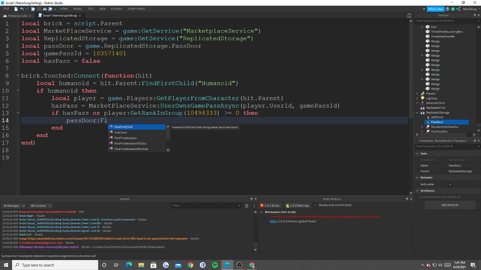This screenshot has height=270, width=481.
Task: Toggle Display only current script checkbox
Action: [x=315, y=205]
